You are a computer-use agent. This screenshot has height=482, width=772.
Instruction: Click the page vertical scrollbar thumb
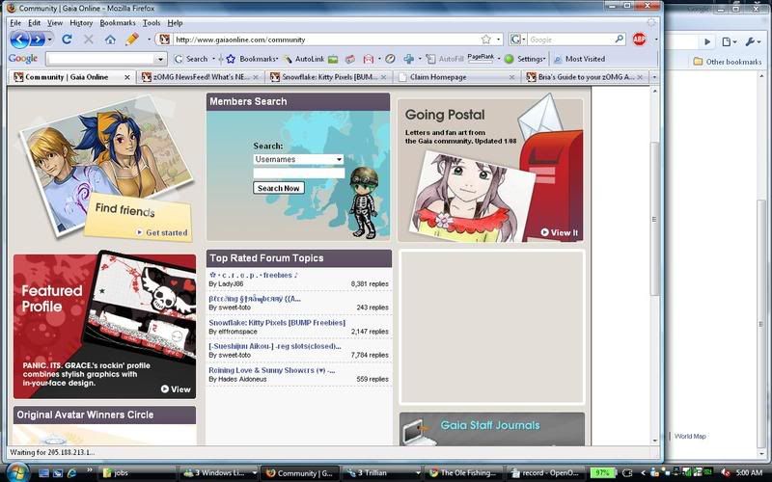[654, 219]
